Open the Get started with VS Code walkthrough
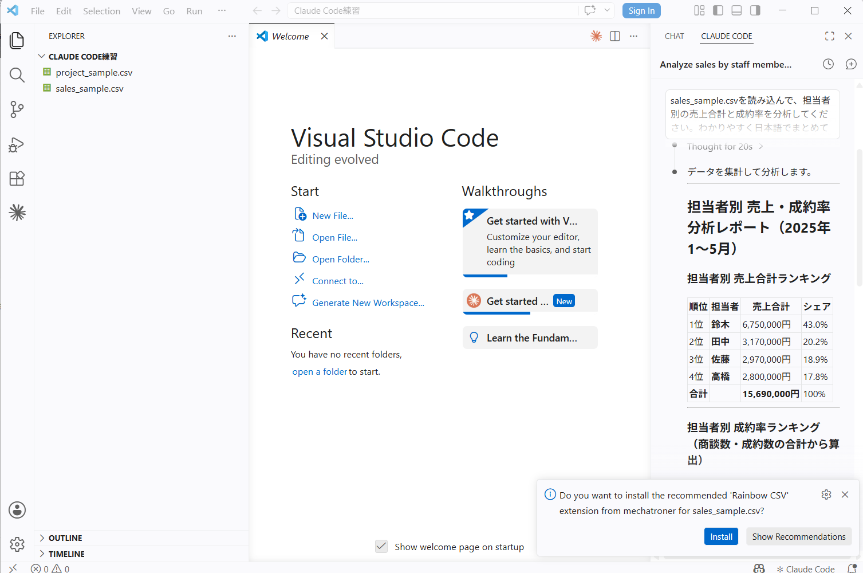The image size is (863, 573). click(530, 242)
